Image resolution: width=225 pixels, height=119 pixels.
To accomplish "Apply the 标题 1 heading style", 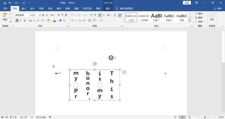I will (156, 17).
